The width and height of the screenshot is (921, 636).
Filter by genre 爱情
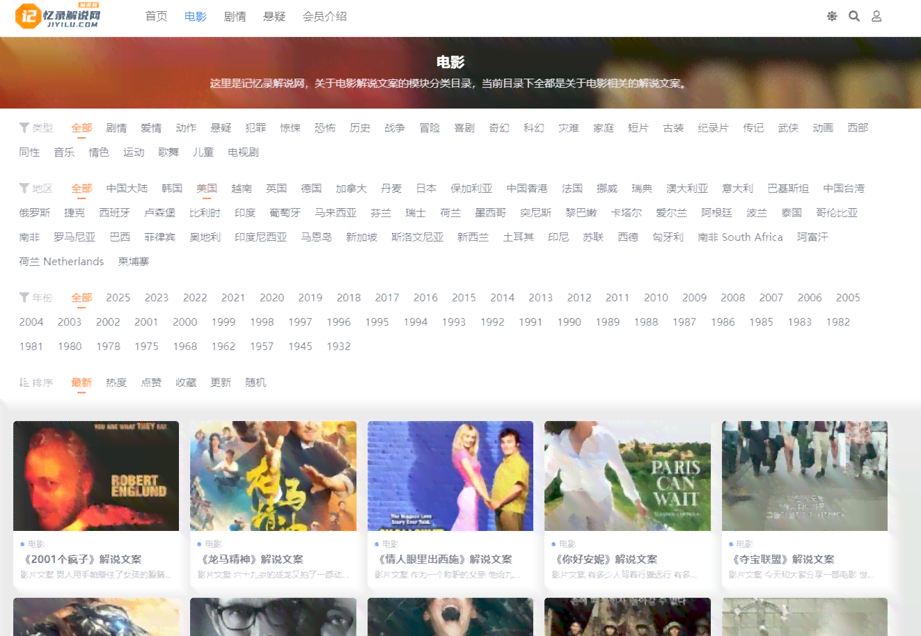tap(151, 128)
